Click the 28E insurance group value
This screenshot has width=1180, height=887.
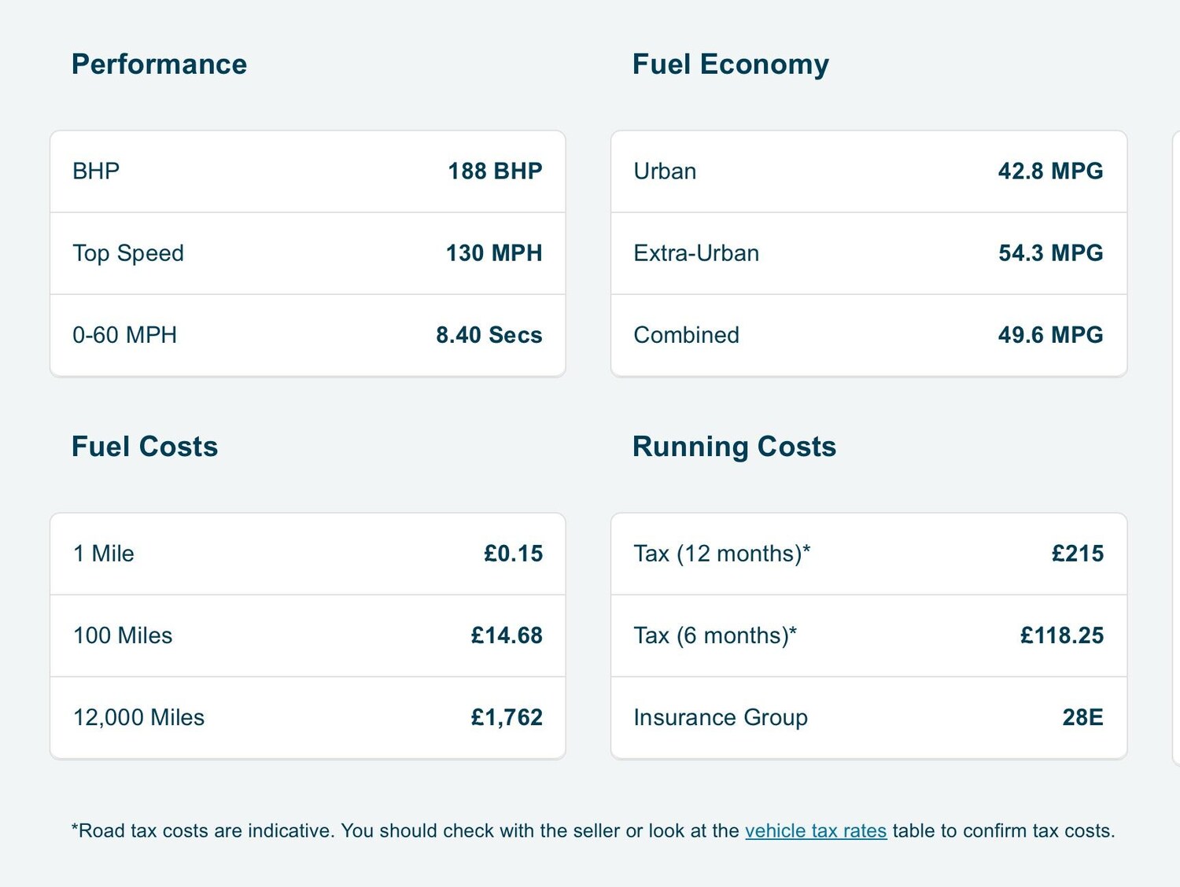click(x=1082, y=717)
